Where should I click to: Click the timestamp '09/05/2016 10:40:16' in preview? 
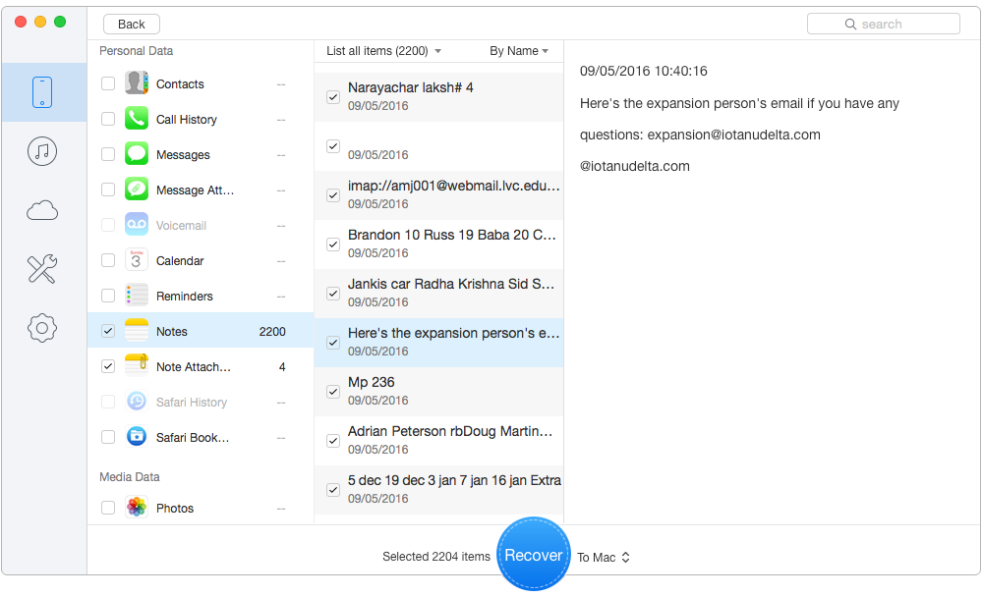coord(643,71)
